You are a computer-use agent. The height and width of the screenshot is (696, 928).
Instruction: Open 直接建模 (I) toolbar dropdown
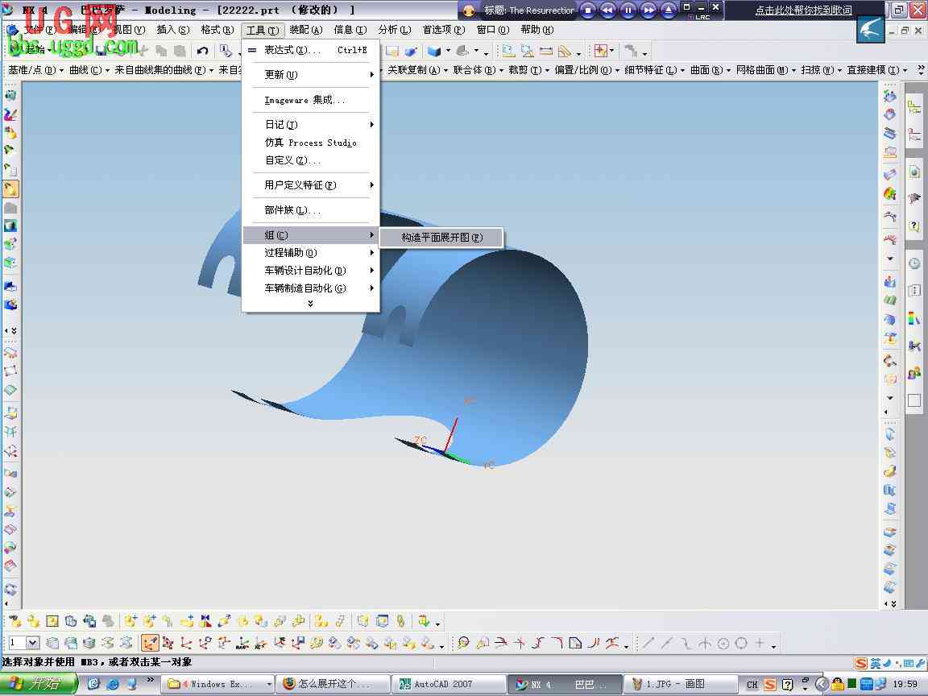coord(877,70)
